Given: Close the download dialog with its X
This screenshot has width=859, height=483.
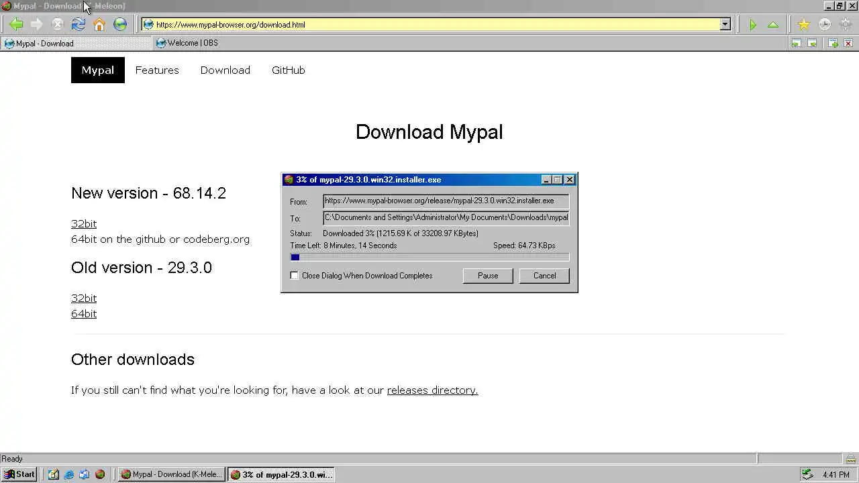Looking at the screenshot, I should 570,180.
